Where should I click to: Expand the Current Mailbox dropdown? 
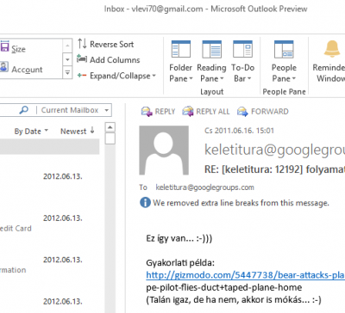coord(107,110)
